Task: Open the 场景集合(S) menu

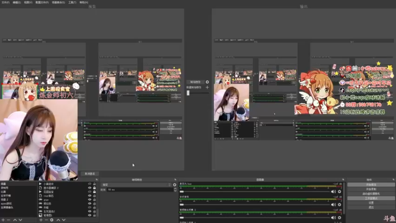Action: (x=58, y=2)
